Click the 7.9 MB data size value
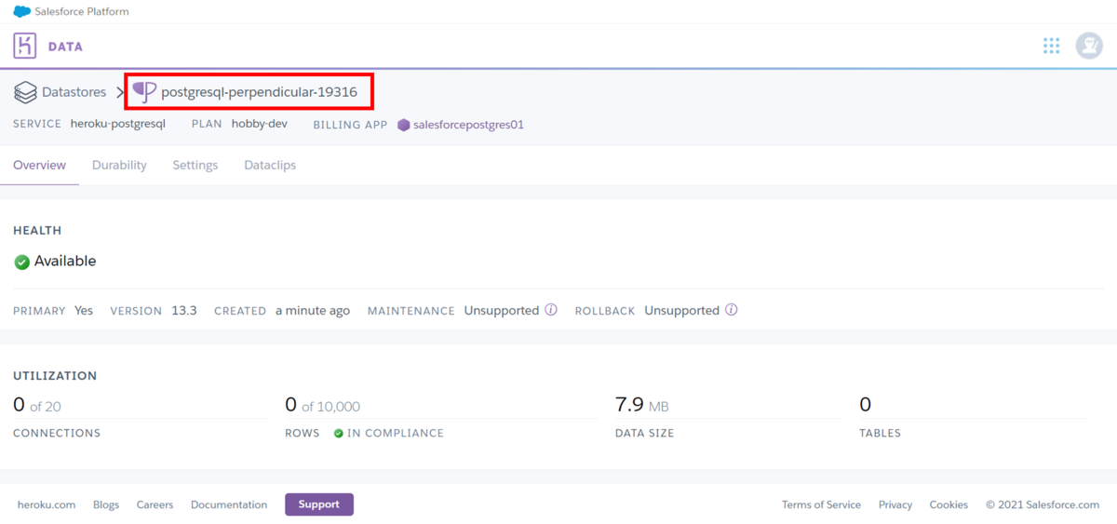The image size is (1117, 524). (x=642, y=405)
